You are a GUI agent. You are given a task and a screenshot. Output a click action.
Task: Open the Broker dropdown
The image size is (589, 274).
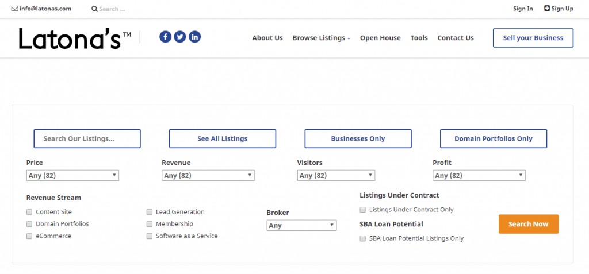[x=301, y=225]
